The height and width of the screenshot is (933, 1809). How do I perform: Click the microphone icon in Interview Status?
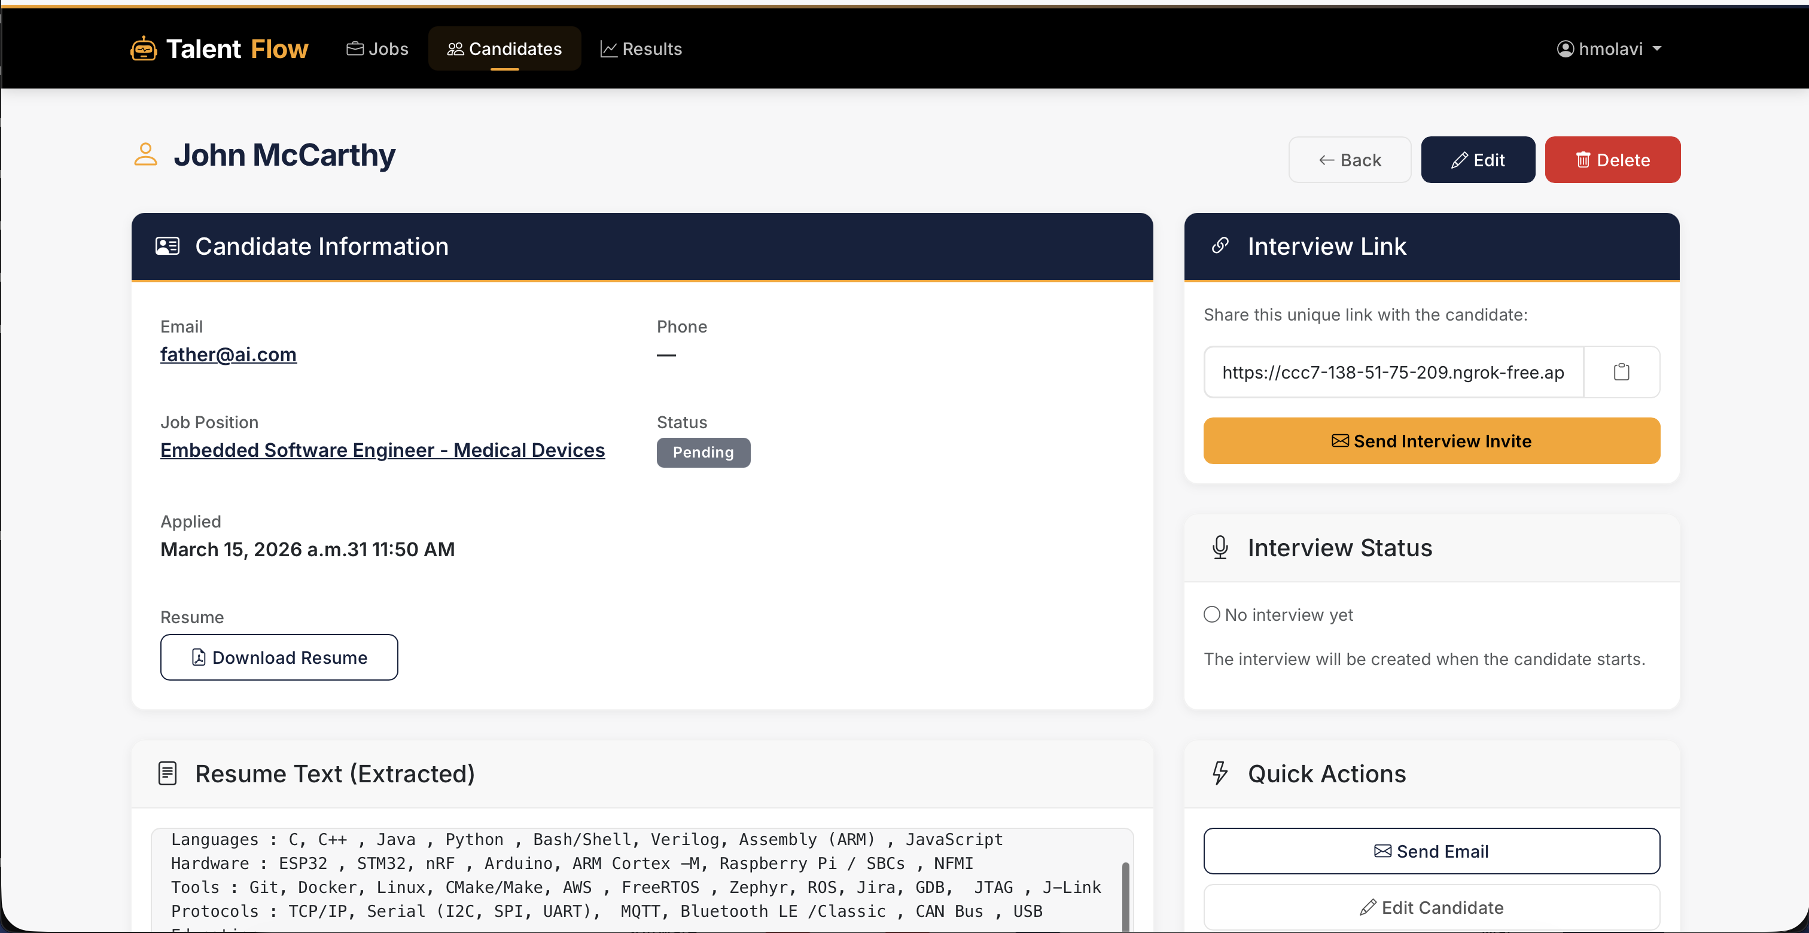tap(1220, 548)
